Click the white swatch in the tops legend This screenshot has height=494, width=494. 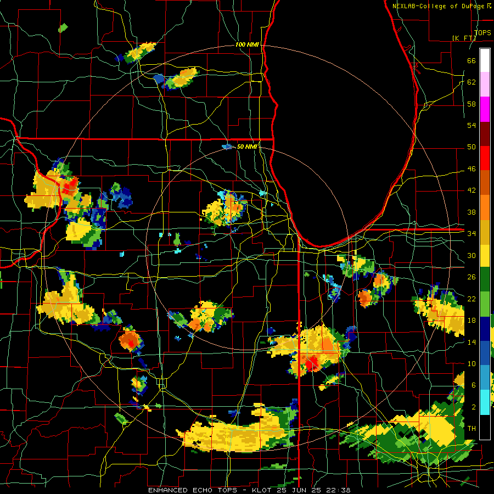(485, 60)
